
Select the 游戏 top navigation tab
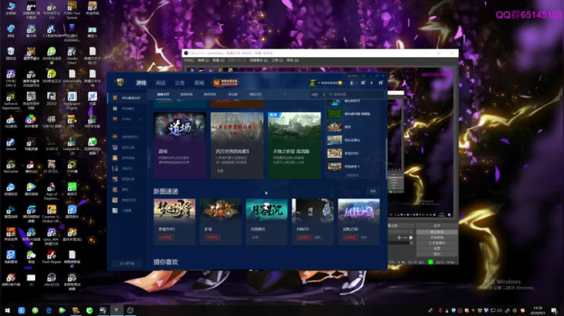(x=141, y=83)
